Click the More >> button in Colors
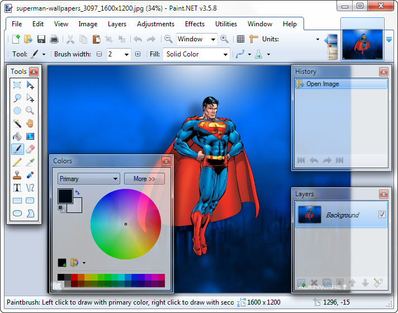This screenshot has height=313, width=398. (x=144, y=179)
